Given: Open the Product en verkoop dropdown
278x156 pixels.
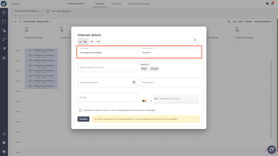Looking at the screenshot, I should (x=27, y=11).
